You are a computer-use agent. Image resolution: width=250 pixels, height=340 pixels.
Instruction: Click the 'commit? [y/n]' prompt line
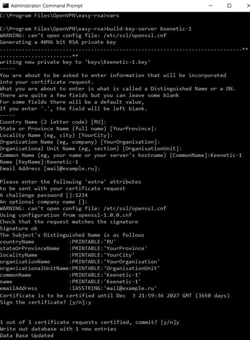coord(90,322)
